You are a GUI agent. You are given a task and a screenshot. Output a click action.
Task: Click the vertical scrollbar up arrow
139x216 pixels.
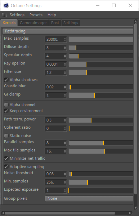tap(136, 21)
